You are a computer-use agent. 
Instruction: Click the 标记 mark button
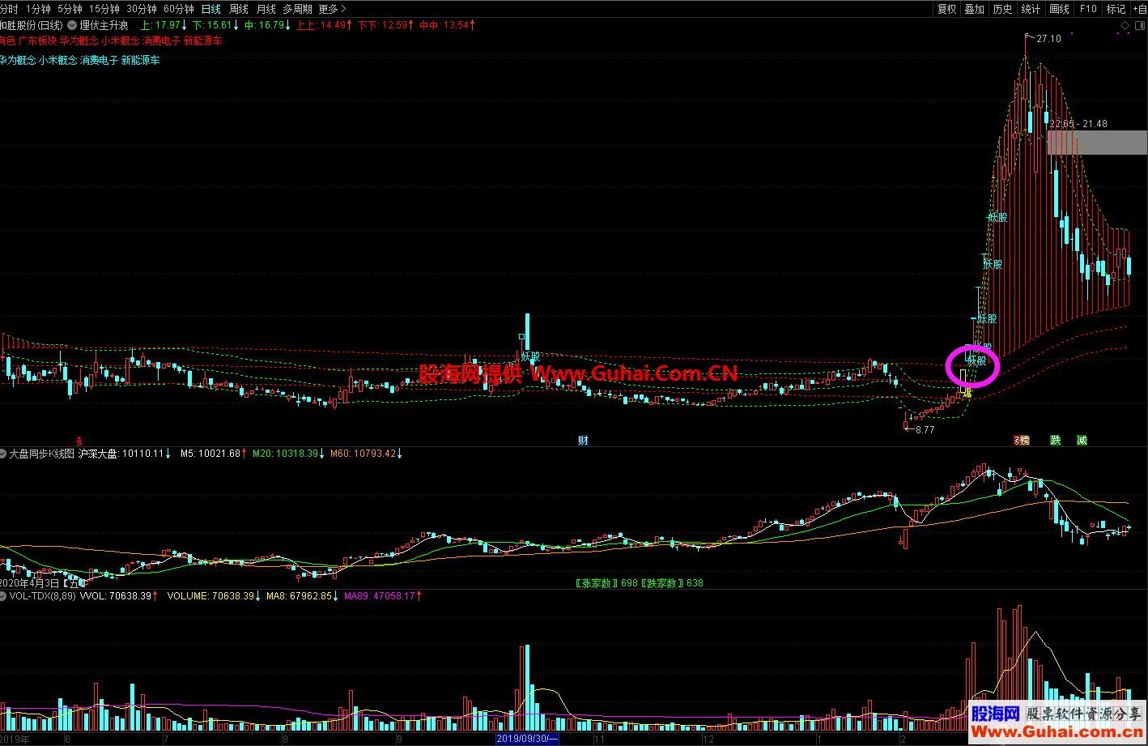click(1116, 9)
